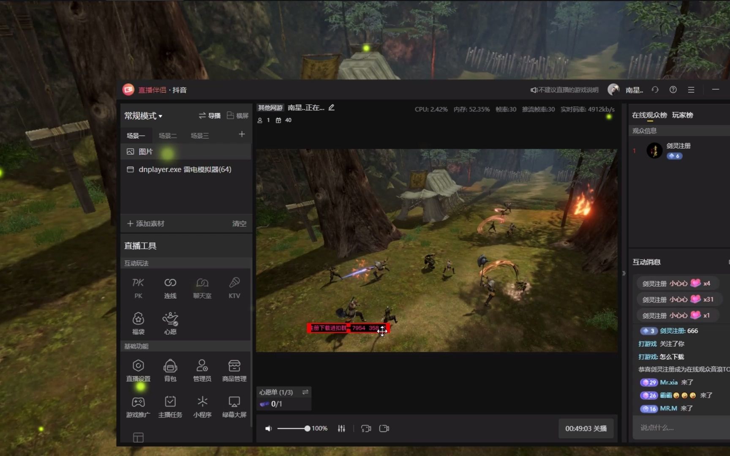Open the 玩家榜 tab
This screenshot has height=456, width=730.
[683, 115]
